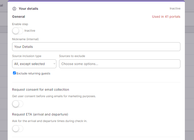Turn on Request ETA arrival and departure switch
Viewport: 194px width, 140px height.
point(17,128)
